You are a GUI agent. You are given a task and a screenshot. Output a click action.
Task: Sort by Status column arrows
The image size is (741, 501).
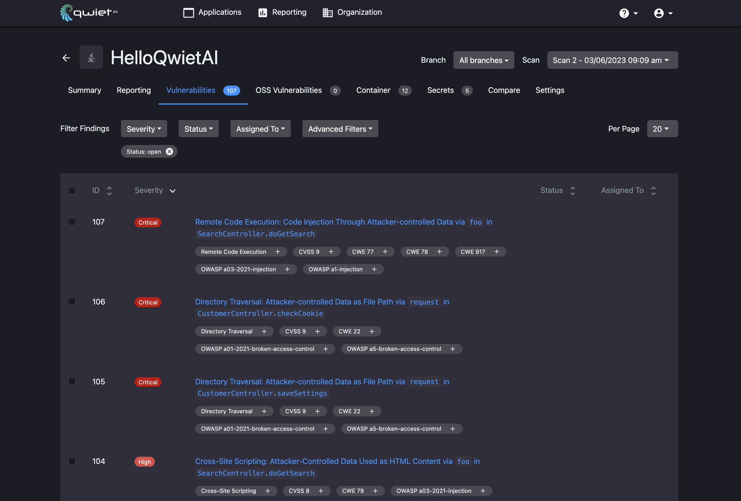(573, 191)
